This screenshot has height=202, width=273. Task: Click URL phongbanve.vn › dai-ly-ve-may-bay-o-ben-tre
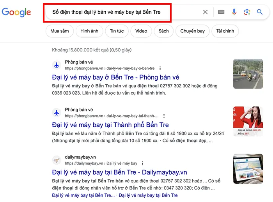pos(110,68)
